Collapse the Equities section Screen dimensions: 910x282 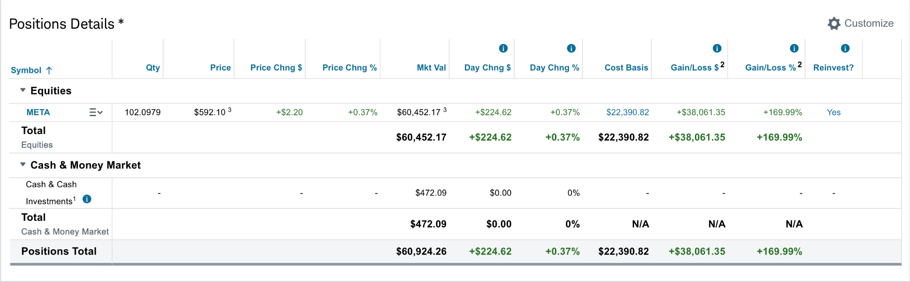click(23, 90)
